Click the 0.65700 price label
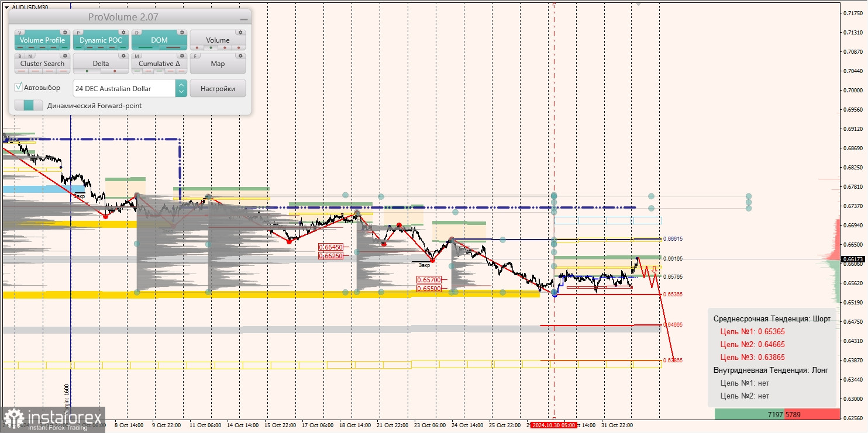 pyautogui.click(x=429, y=280)
